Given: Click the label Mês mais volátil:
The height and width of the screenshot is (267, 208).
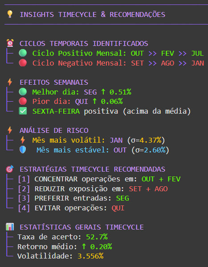Looking at the screenshot, I should (x=69, y=140).
